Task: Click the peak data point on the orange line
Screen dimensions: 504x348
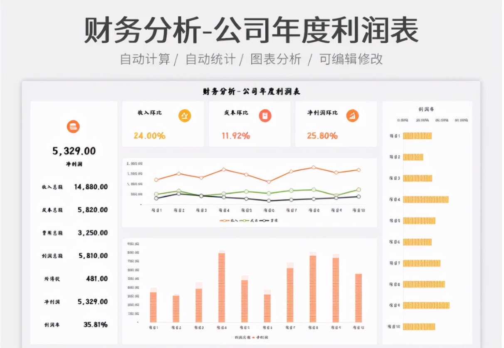Action: click(313, 168)
